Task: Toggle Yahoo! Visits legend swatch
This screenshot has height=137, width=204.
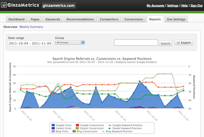Action: click(x=53, y=128)
